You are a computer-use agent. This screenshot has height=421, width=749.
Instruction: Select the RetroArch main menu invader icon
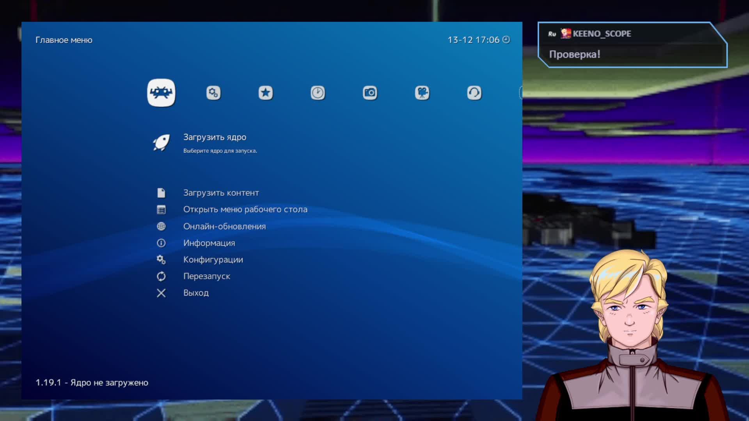(161, 93)
